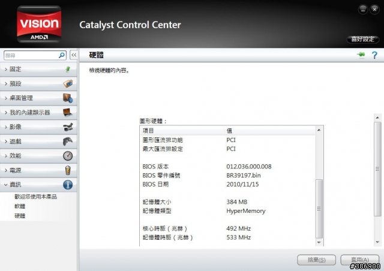Expand the 電源 section chevron
This screenshot has width=384, height=271.
point(6,170)
